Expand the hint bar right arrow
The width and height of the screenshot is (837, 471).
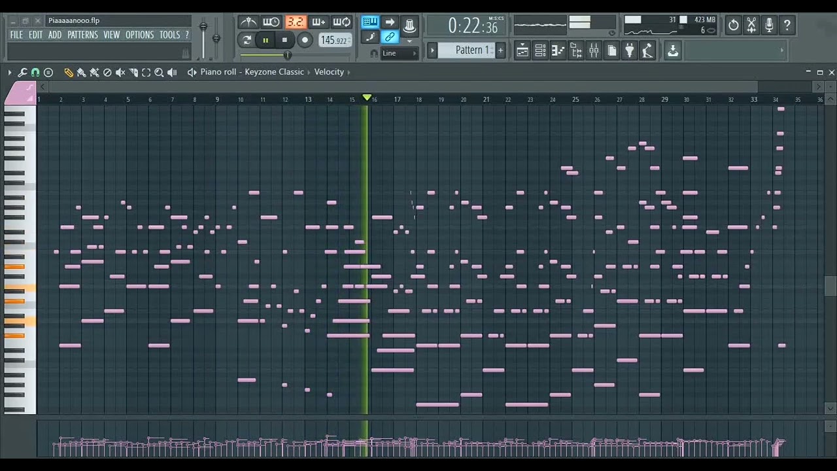pyautogui.click(x=782, y=50)
